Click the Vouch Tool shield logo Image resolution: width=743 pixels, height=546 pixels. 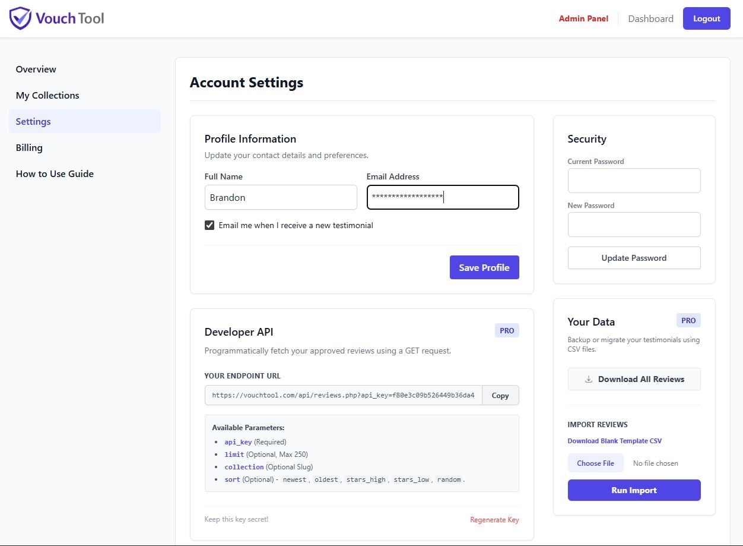(x=21, y=18)
